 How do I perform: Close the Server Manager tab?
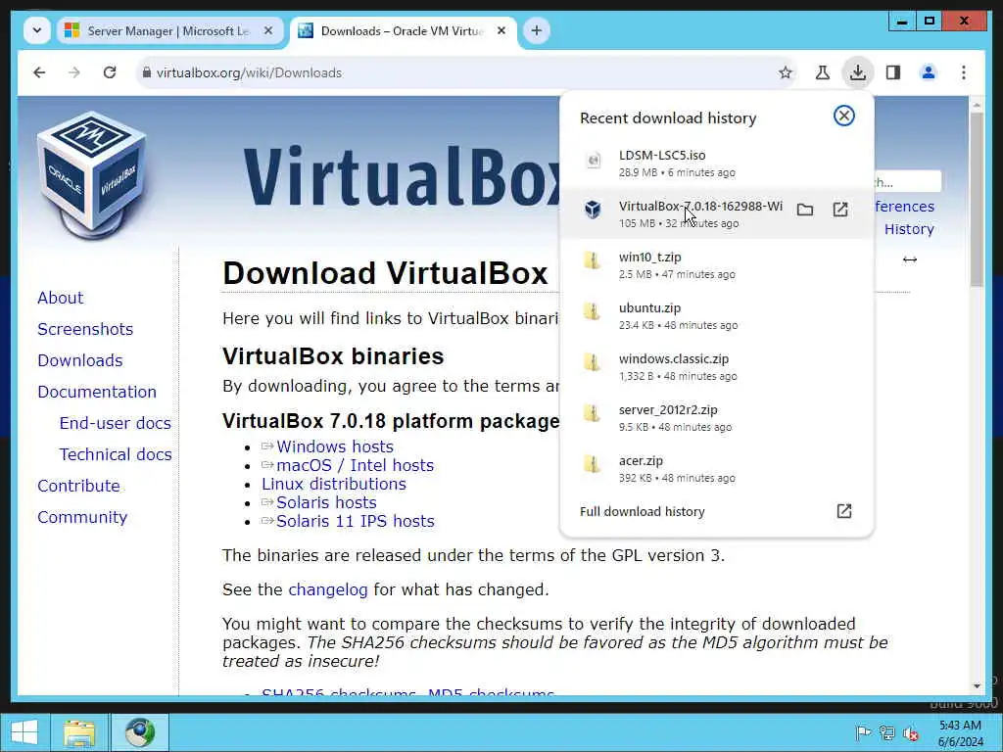click(x=268, y=30)
